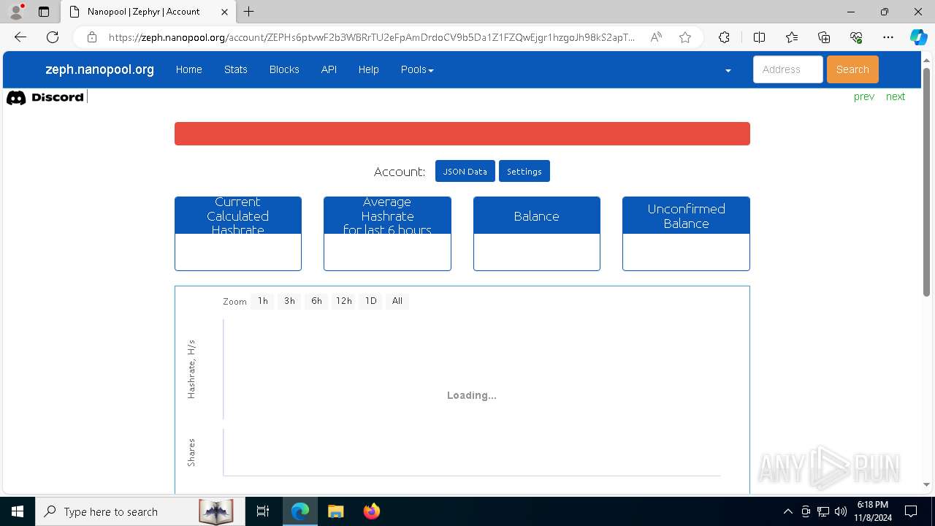Image resolution: width=935 pixels, height=526 pixels.
Task: Open the Discord link
Action: 45,97
